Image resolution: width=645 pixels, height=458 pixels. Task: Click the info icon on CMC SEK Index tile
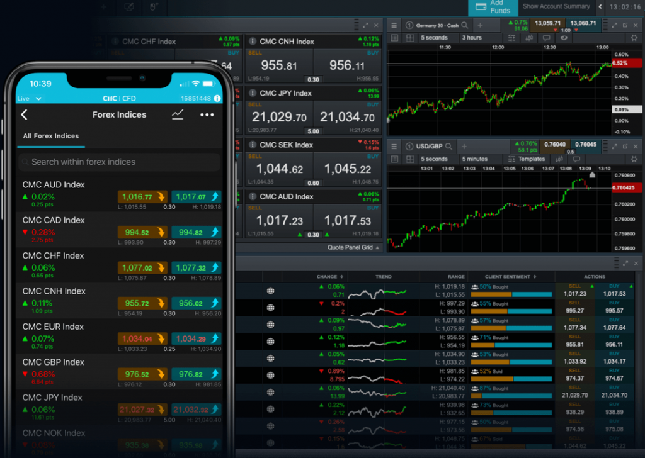coord(253,145)
